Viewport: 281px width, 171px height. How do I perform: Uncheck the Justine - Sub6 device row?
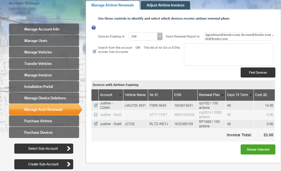click(96, 124)
